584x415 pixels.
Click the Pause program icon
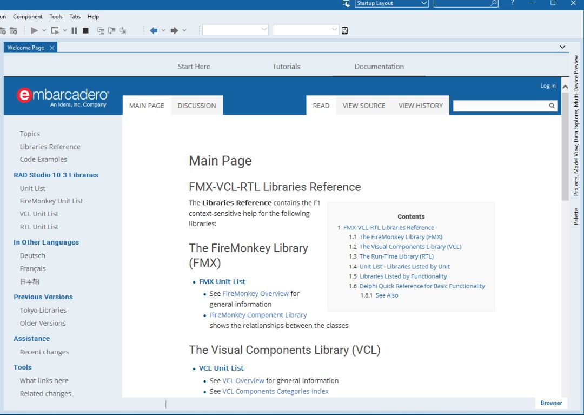click(x=74, y=30)
